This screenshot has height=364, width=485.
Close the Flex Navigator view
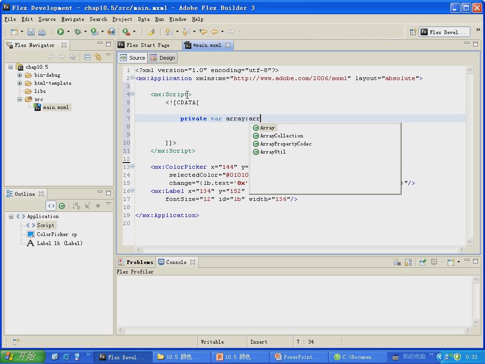click(64, 45)
